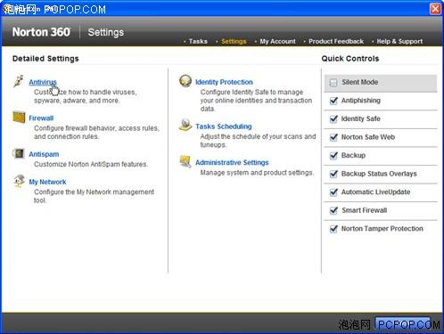Image resolution: width=444 pixels, height=334 pixels.
Task: Click the My Network house icon
Action: coord(20,181)
